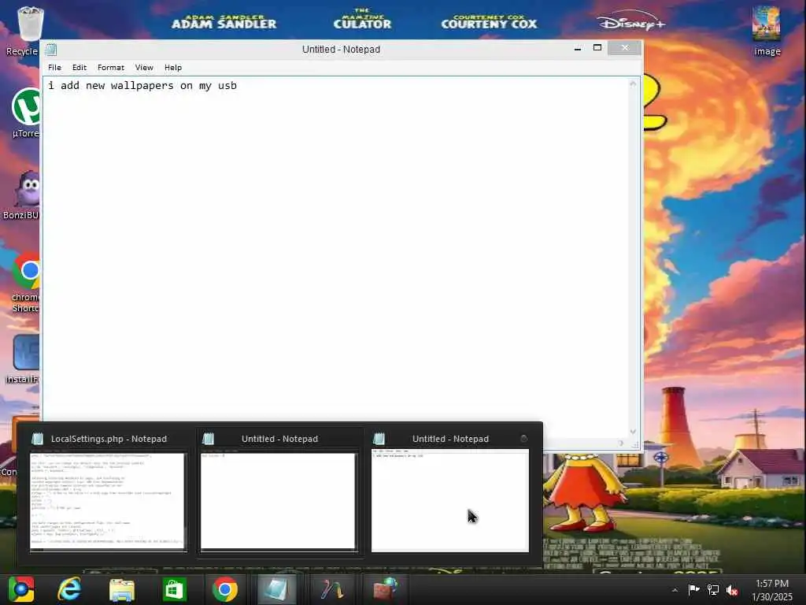Click the text line "i add new wallpapers on my usb"

pyautogui.click(x=142, y=85)
